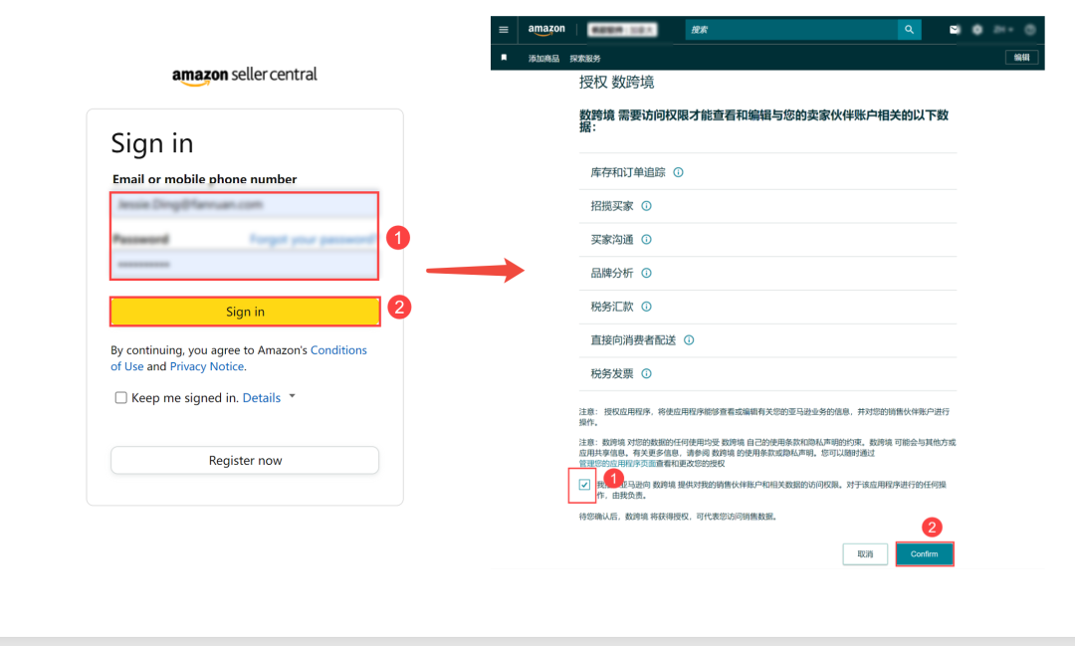Click info icon beside 税务发票

click(646, 373)
